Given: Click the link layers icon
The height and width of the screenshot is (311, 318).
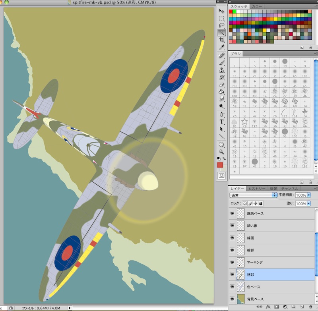Looking at the screenshot, I should tap(260, 307).
